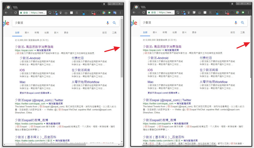Click the blue search magnifier in left window
Image resolution: width=254 pixels, height=148 pixels.
coord(114,23)
